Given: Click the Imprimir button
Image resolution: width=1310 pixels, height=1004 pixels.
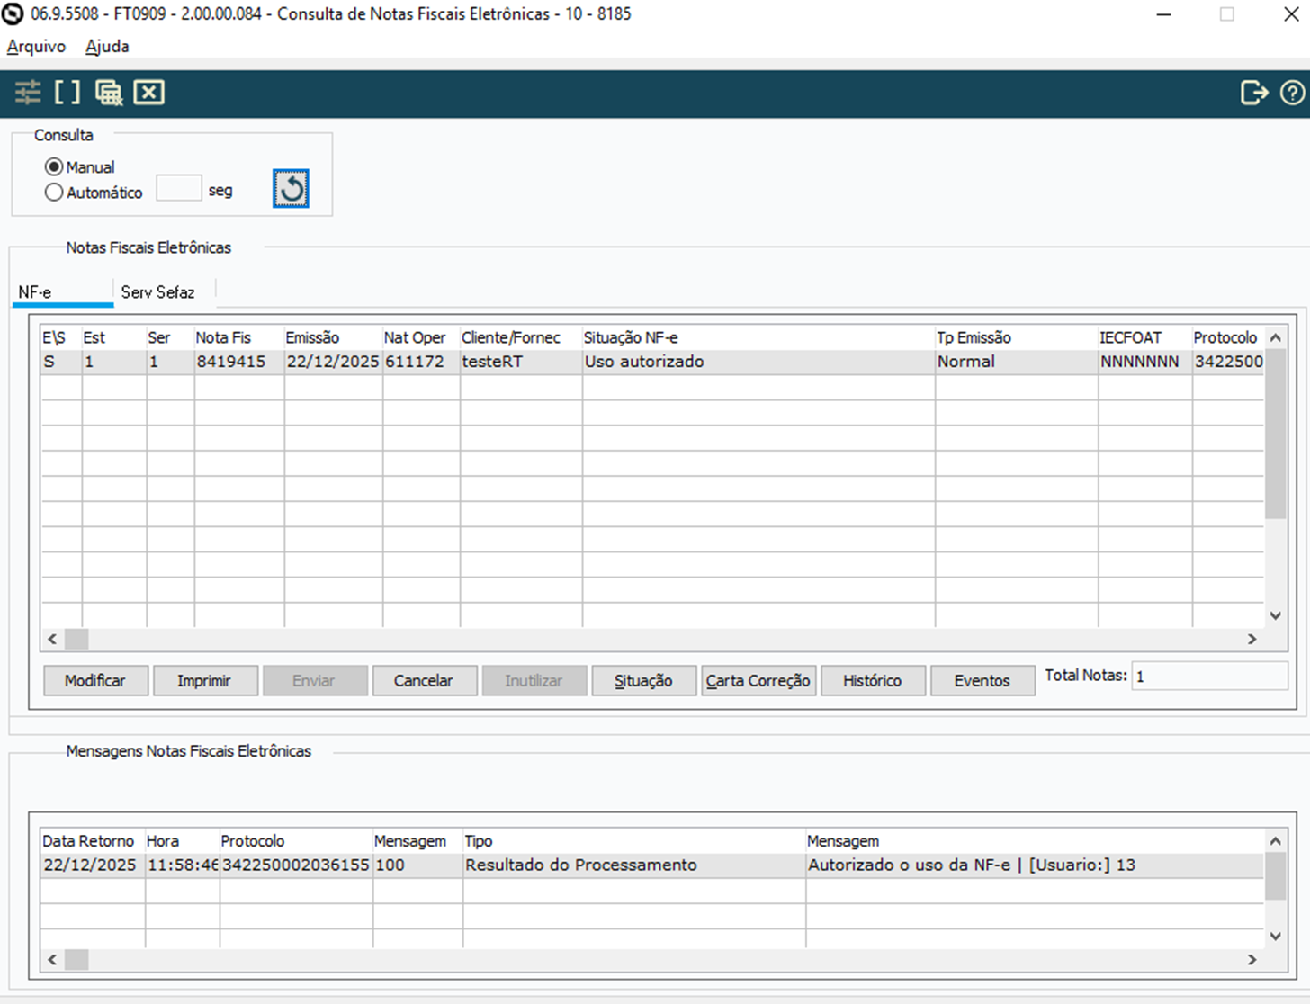Looking at the screenshot, I should (204, 680).
